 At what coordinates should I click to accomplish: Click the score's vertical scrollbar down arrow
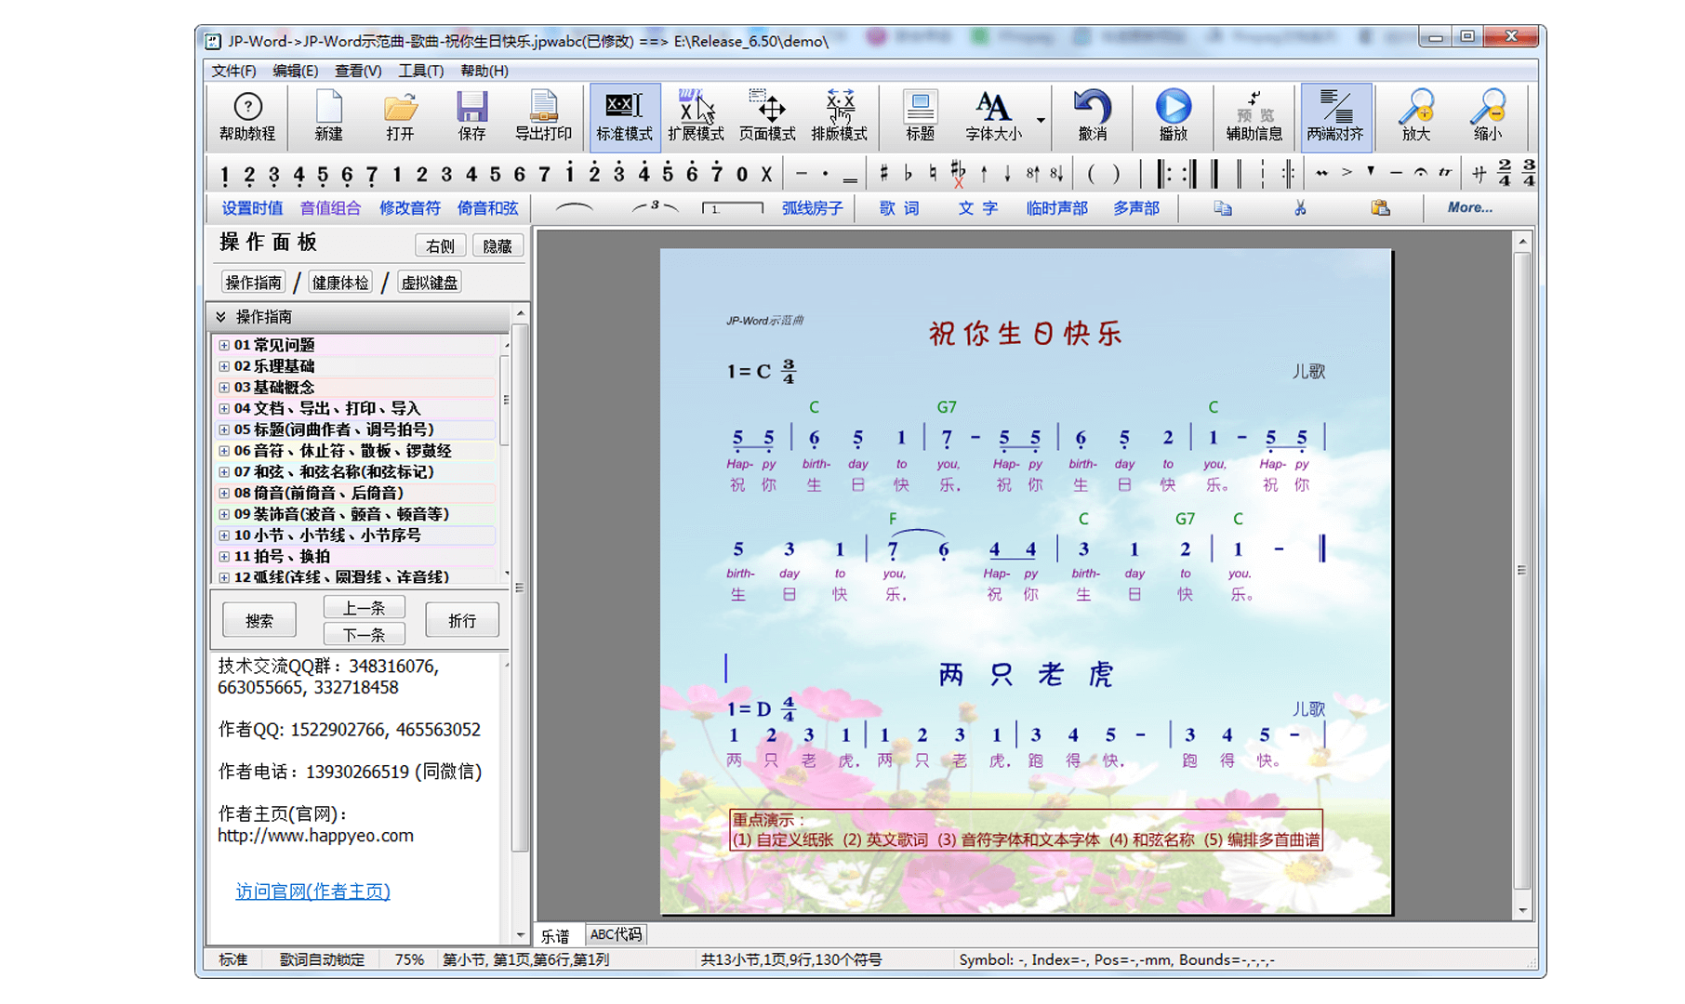point(1522,910)
